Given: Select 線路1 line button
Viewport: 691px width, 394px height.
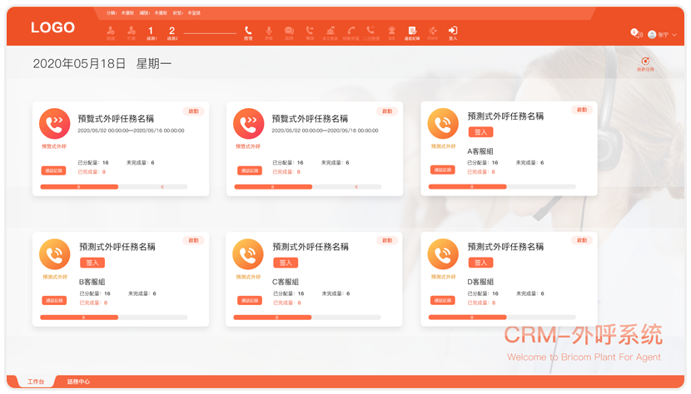Looking at the screenshot, I should (151, 32).
